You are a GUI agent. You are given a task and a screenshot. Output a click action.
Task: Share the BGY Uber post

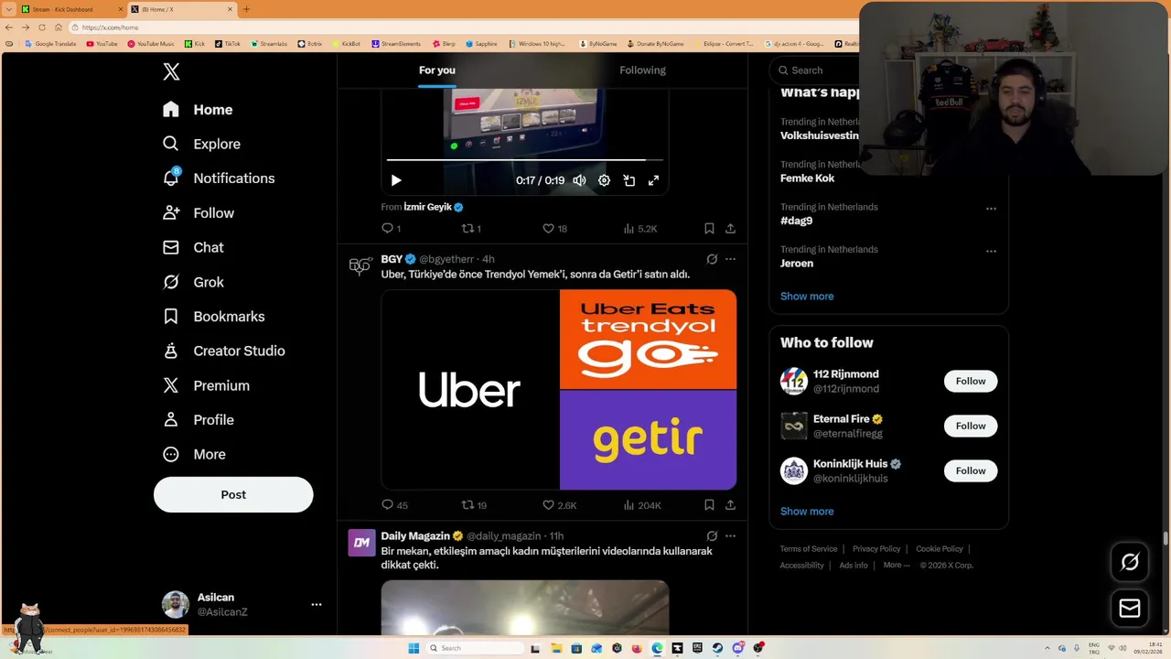tap(730, 504)
